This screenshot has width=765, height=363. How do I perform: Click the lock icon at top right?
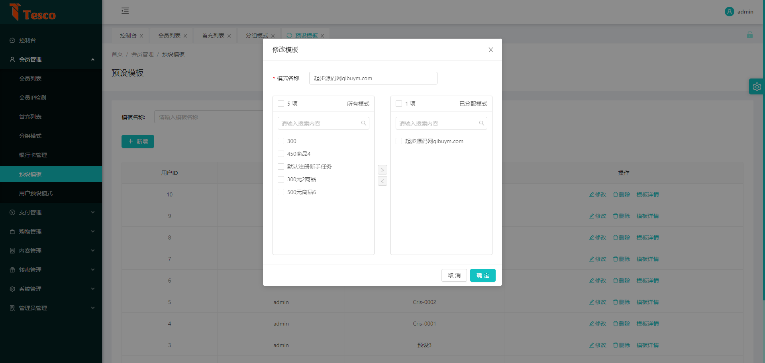[x=749, y=35]
